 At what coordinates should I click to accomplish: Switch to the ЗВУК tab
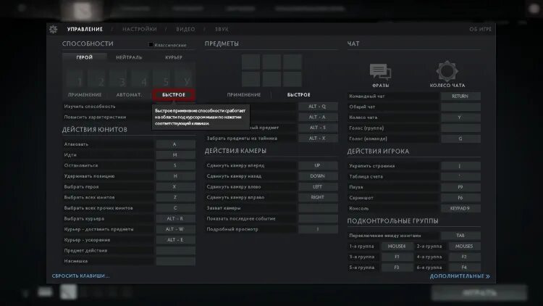click(222, 29)
